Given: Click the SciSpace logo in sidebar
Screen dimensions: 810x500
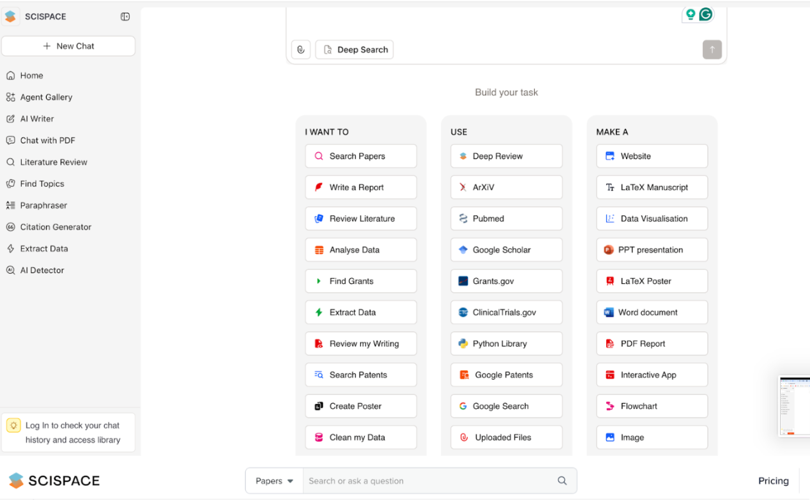Looking at the screenshot, I should point(11,17).
